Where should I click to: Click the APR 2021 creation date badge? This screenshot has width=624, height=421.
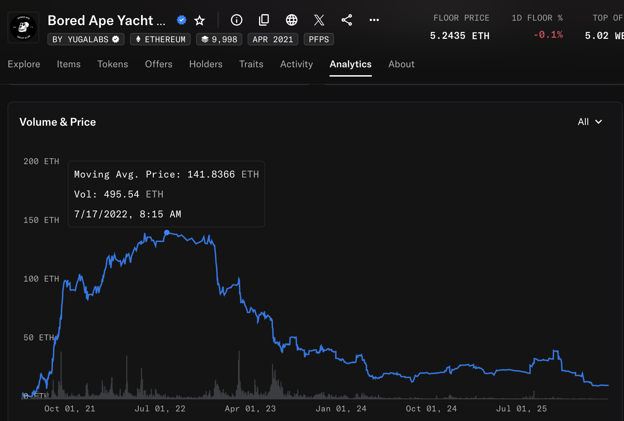pyautogui.click(x=273, y=39)
